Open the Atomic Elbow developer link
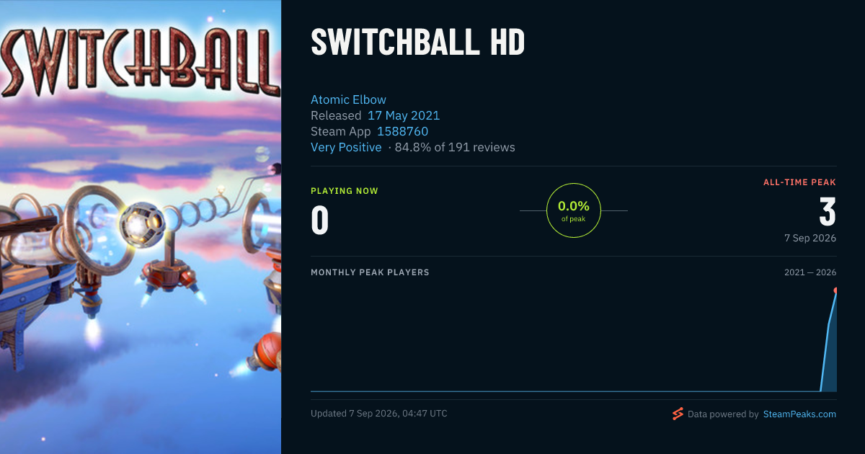The height and width of the screenshot is (454, 865). [348, 99]
